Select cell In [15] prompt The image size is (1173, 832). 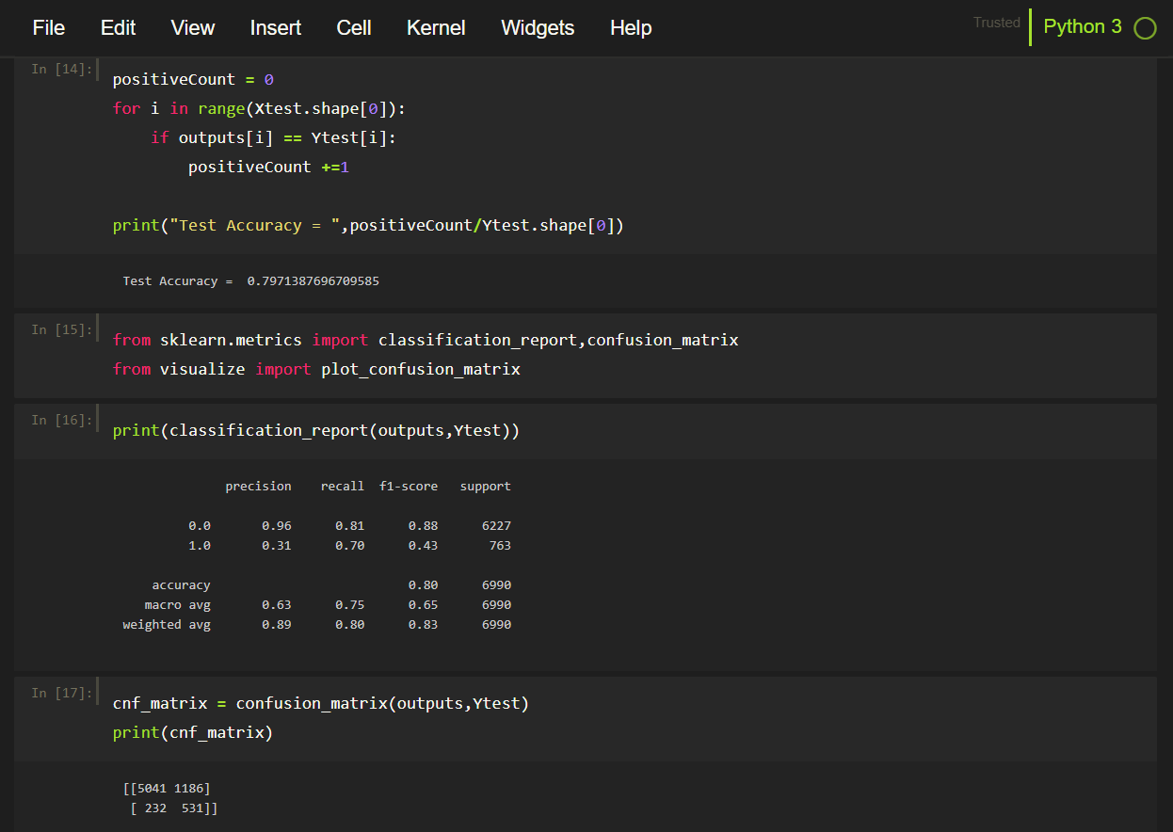[x=62, y=329]
